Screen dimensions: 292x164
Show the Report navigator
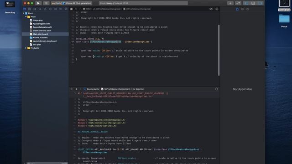point(66,9)
